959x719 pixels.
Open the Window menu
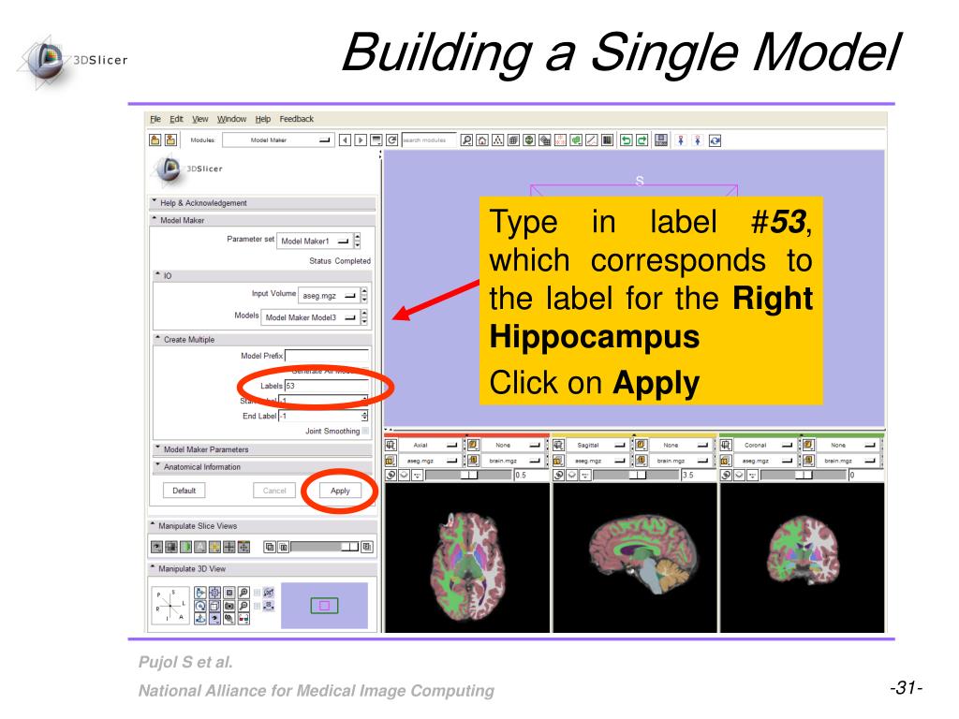(231, 119)
